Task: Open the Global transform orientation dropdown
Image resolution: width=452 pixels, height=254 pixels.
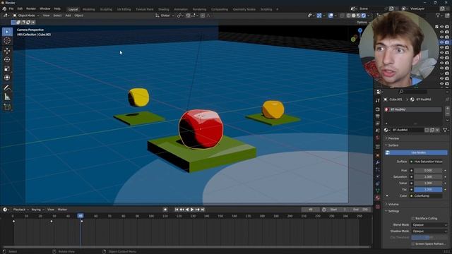Action: pos(165,16)
